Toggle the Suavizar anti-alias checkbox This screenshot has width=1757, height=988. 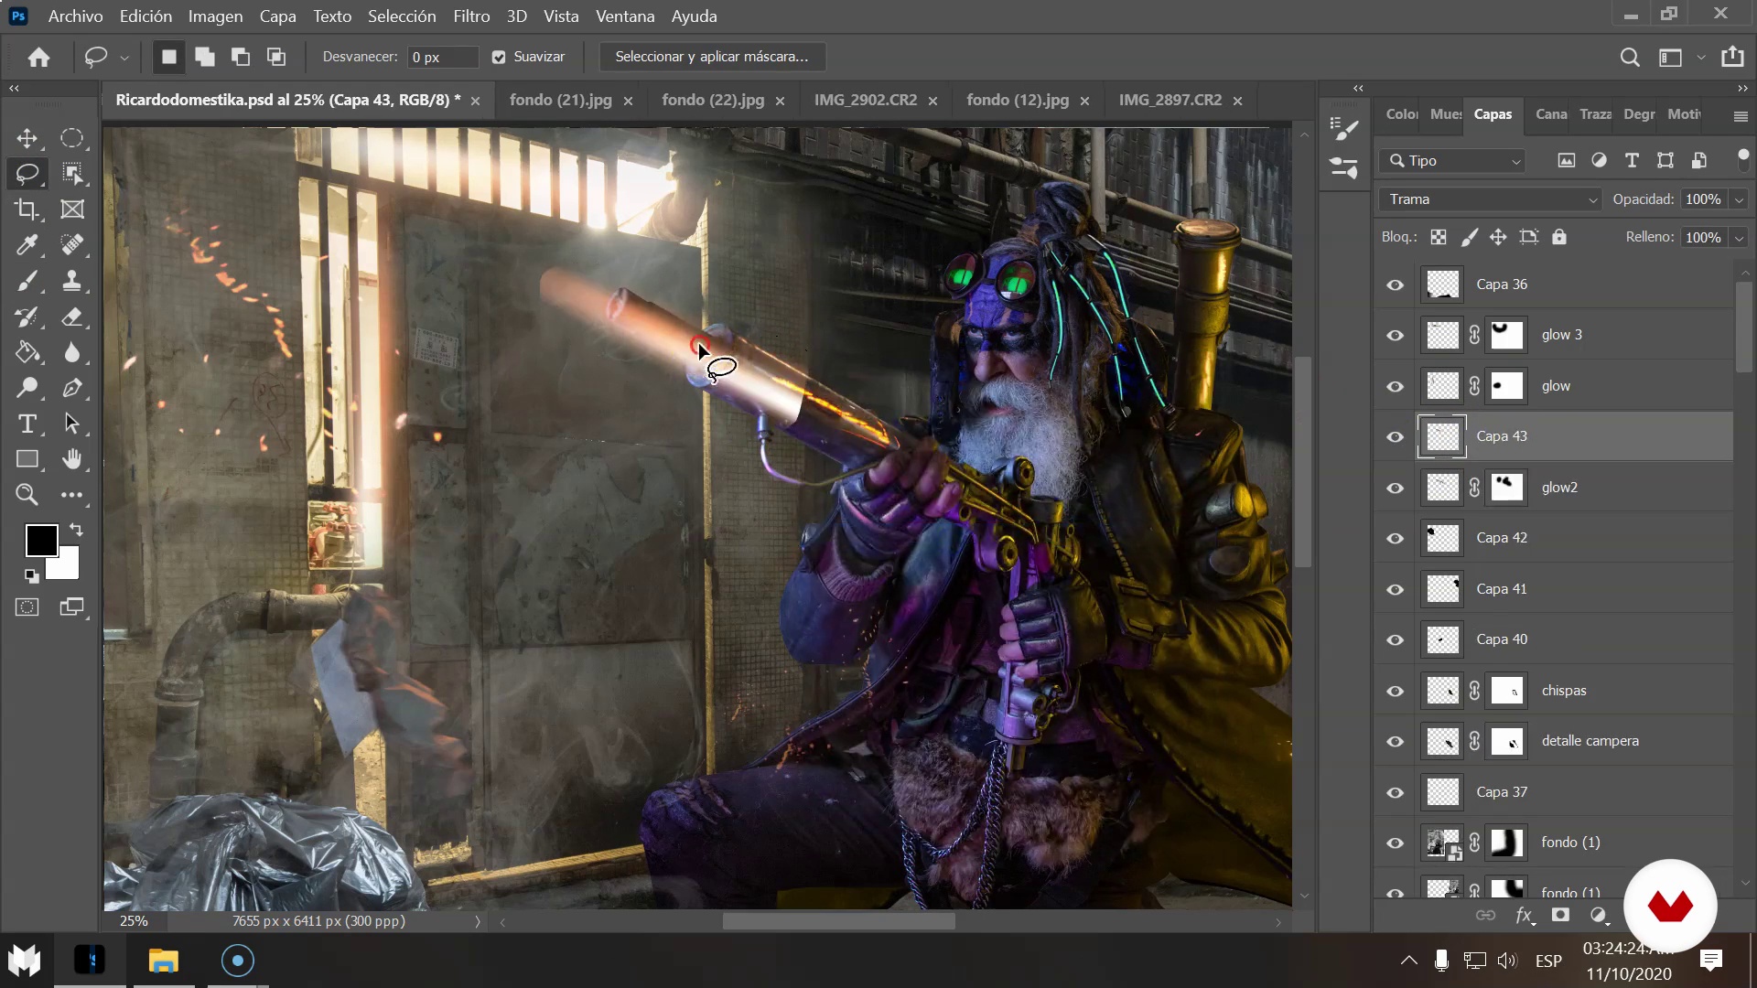(499, 57)
